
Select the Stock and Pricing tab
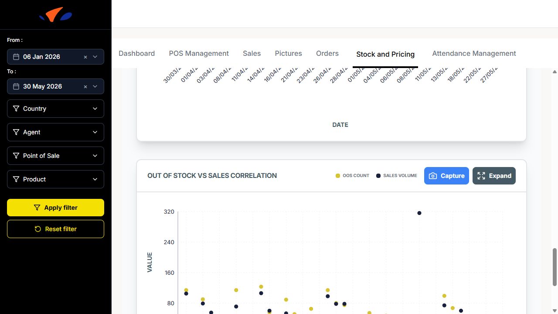[385, 54]
